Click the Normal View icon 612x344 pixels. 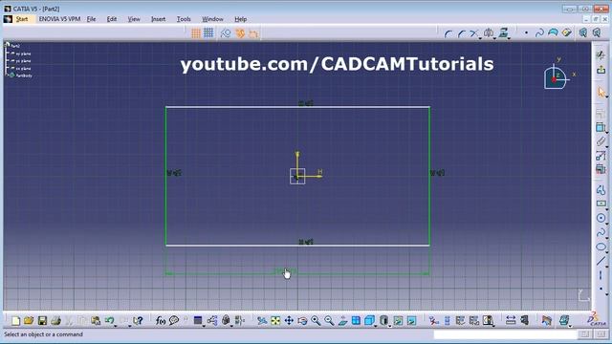(342, 321)
